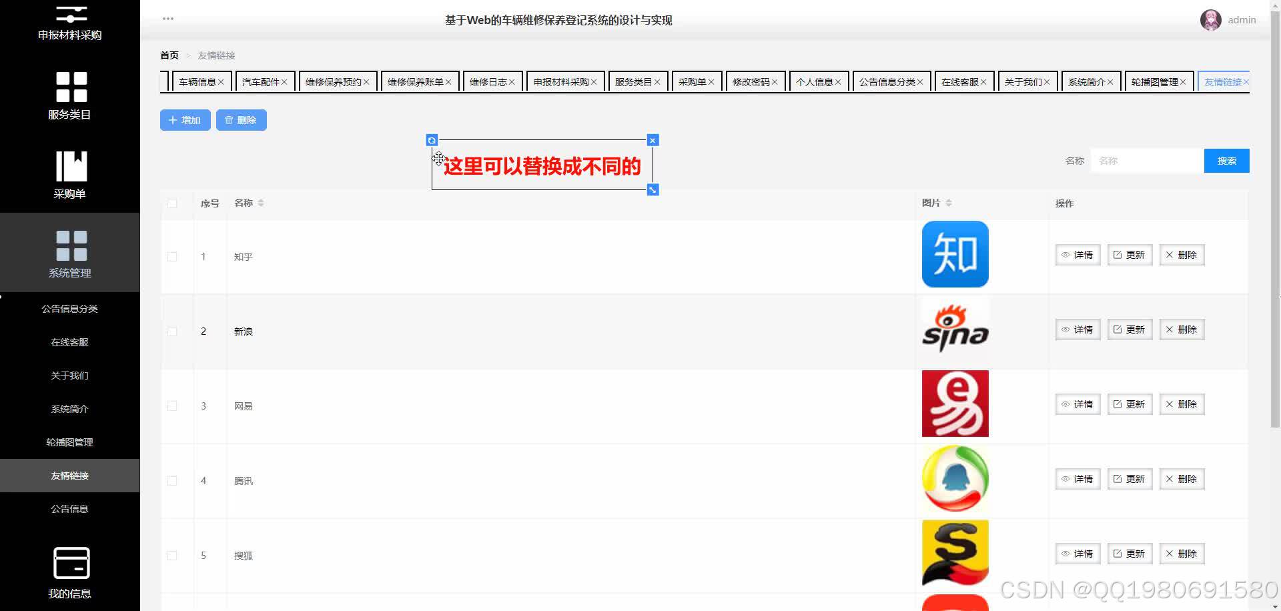Open the 腾讯 penguin logo thumbnail
Viewport: 1281px width, 611px height.
pos(955,478)
